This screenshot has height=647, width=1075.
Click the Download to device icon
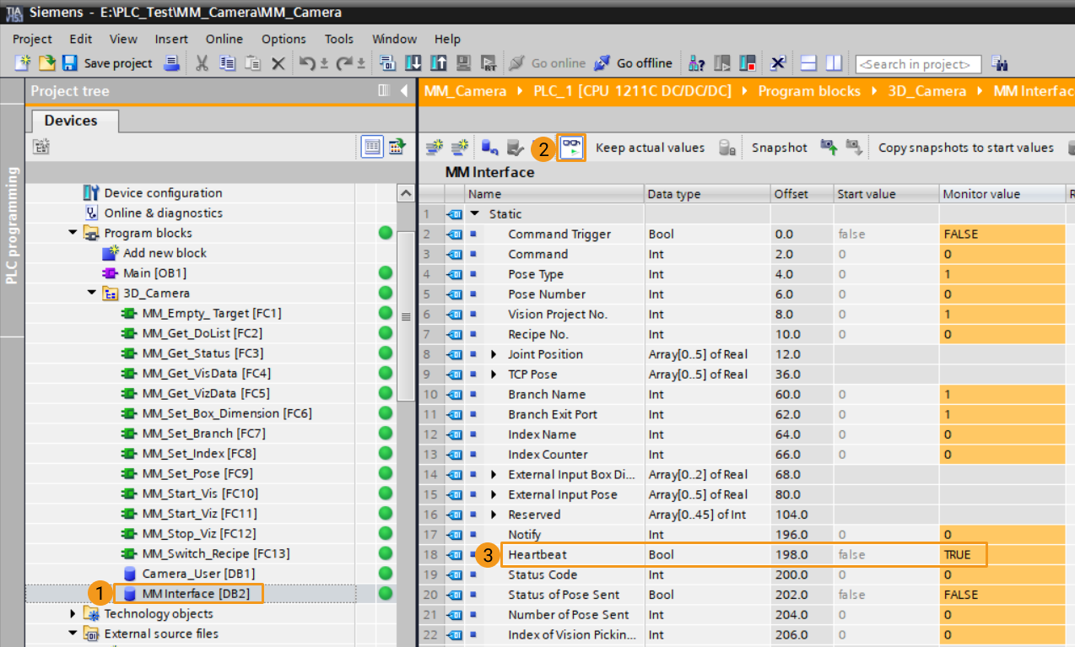point(413,63)
